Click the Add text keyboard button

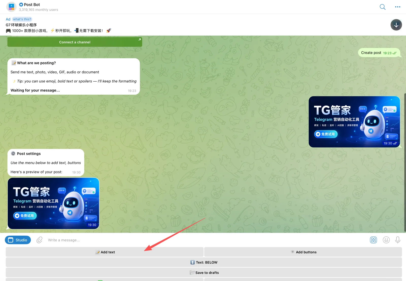(x=105, y=252)
